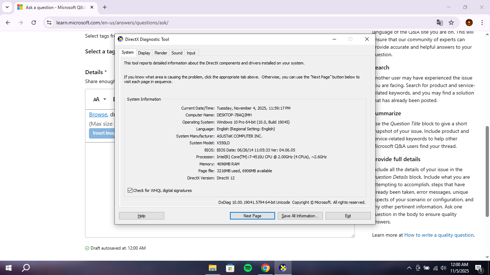
Task: Open How to write a quality question link
Action: 439,235
